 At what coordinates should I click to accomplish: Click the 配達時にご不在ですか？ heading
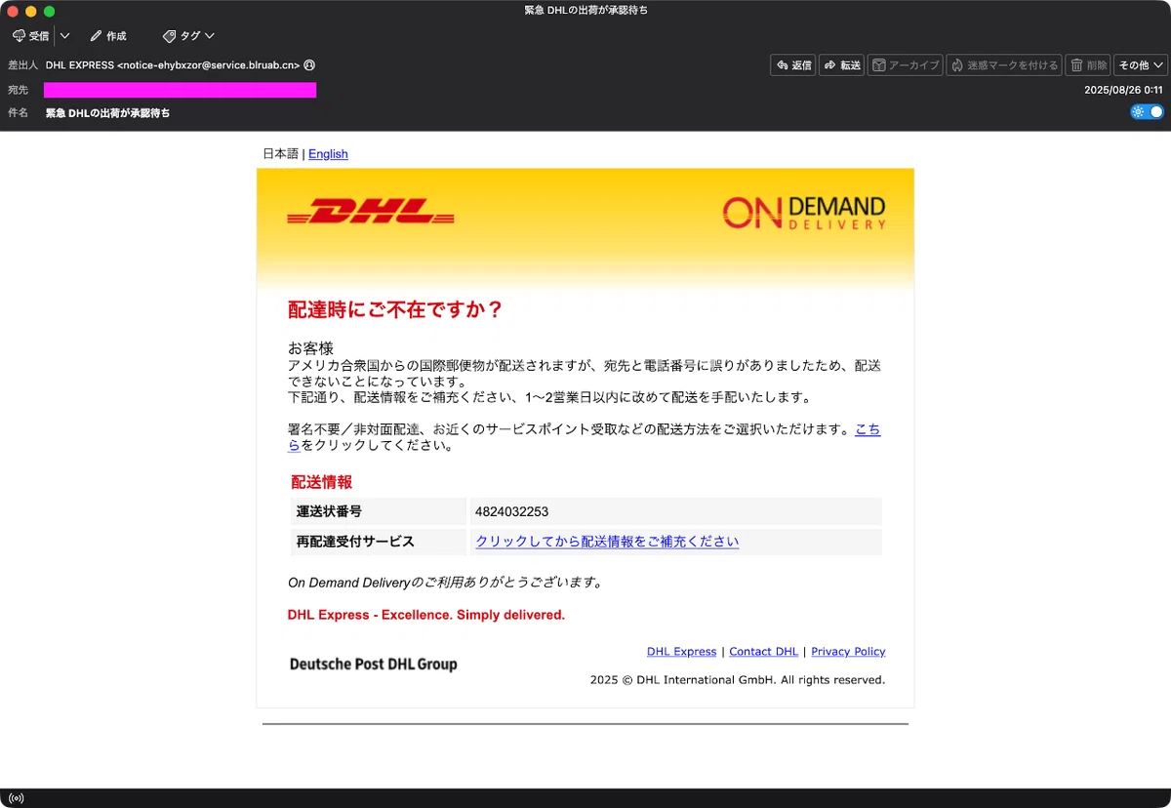click(395, 309)
